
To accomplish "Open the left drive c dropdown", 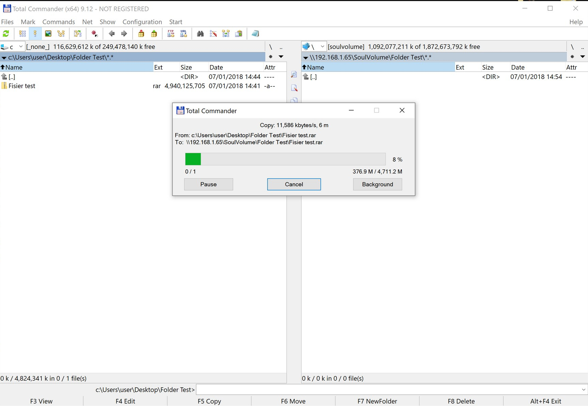I will click(x=13, y=46).
